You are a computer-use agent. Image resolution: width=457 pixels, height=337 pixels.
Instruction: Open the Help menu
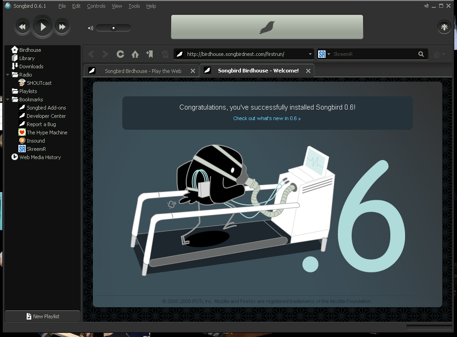coord(151,6)
